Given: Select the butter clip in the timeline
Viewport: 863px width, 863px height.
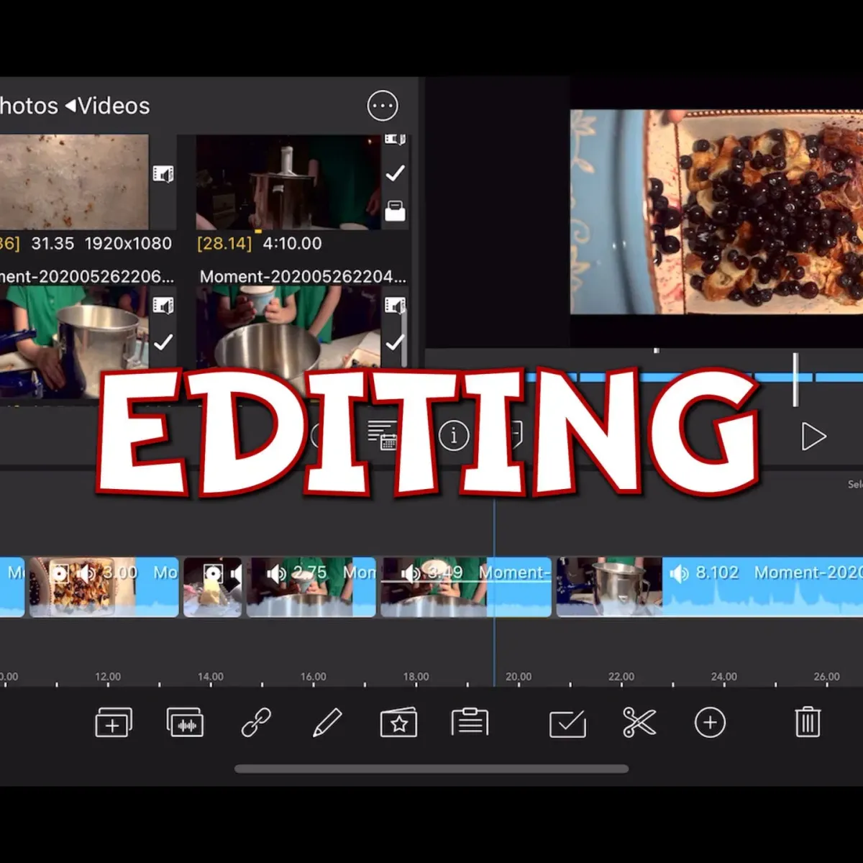Looking at the screenshot, I should (213, 587).
